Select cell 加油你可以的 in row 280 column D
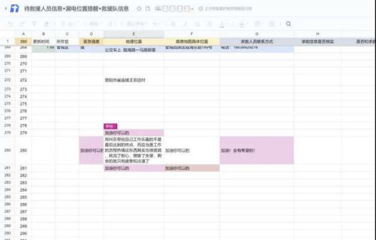The width and height of the screenshot is (376, 240). (91, 151)
